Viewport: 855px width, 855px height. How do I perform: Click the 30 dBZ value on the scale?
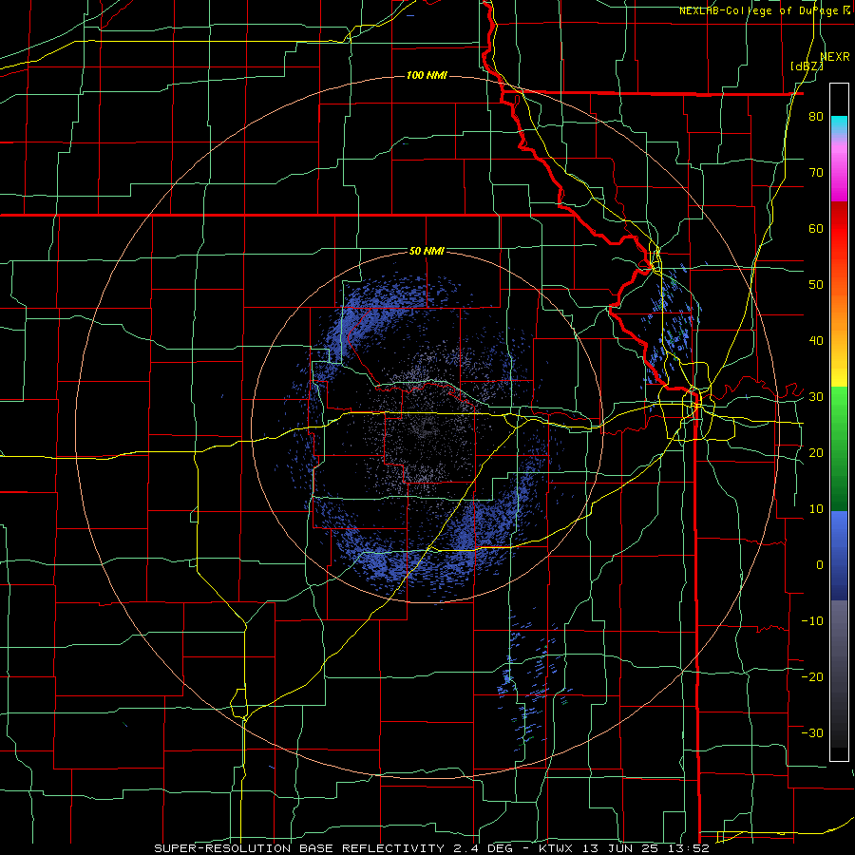click(816, 396)
